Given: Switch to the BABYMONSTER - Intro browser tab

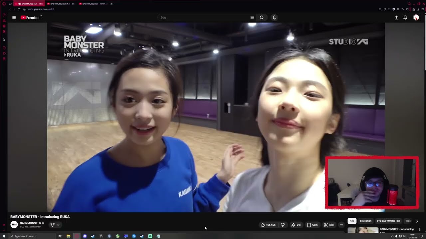Looking at the screenshot, I should tap(29, 4).
